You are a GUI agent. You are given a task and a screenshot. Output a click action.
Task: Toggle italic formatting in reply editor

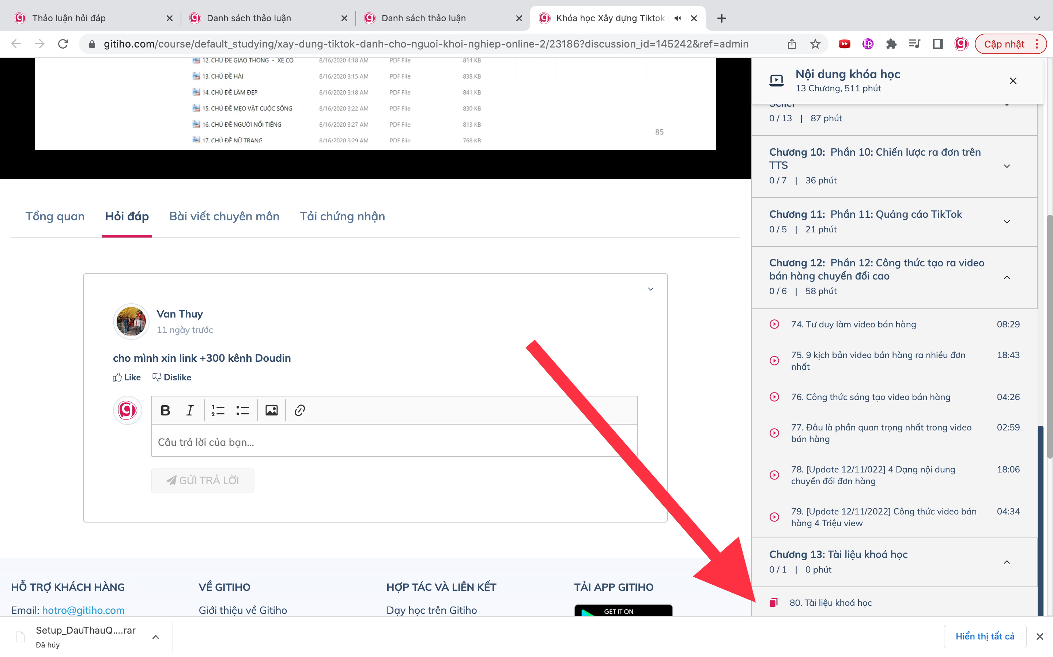[x=189, y=410]
